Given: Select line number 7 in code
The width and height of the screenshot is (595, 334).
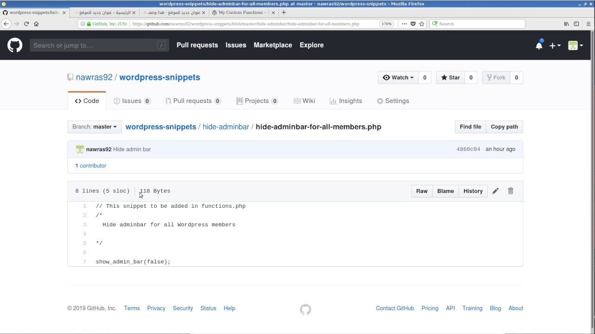Looking at the screenshot, I should [85, 262].
